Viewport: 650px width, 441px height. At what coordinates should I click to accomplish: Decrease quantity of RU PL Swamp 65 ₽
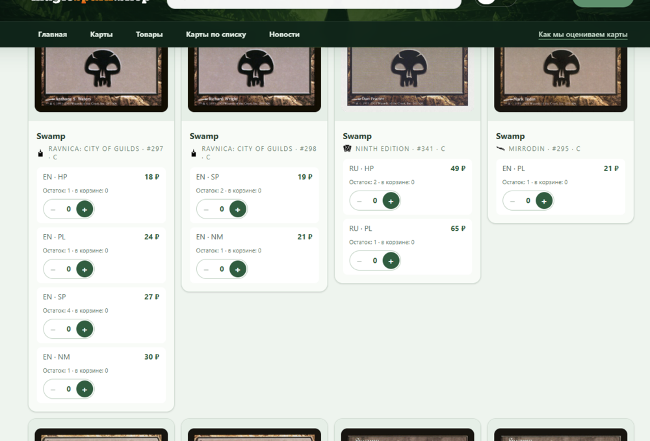(x=359, y=261)
